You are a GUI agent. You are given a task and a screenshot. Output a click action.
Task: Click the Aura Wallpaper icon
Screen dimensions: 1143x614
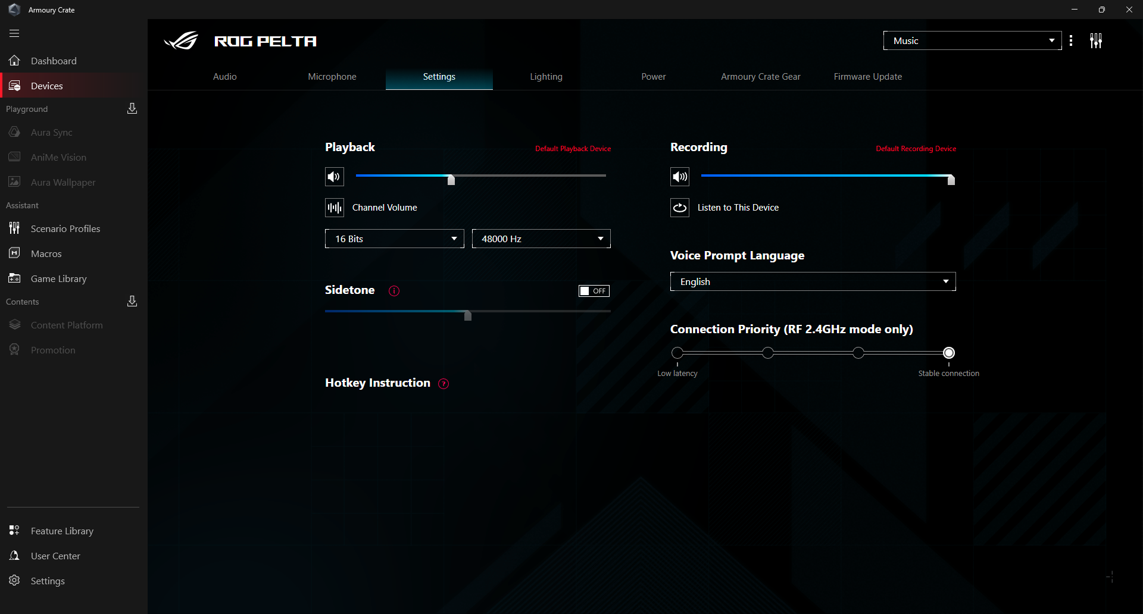pos(15,182)
